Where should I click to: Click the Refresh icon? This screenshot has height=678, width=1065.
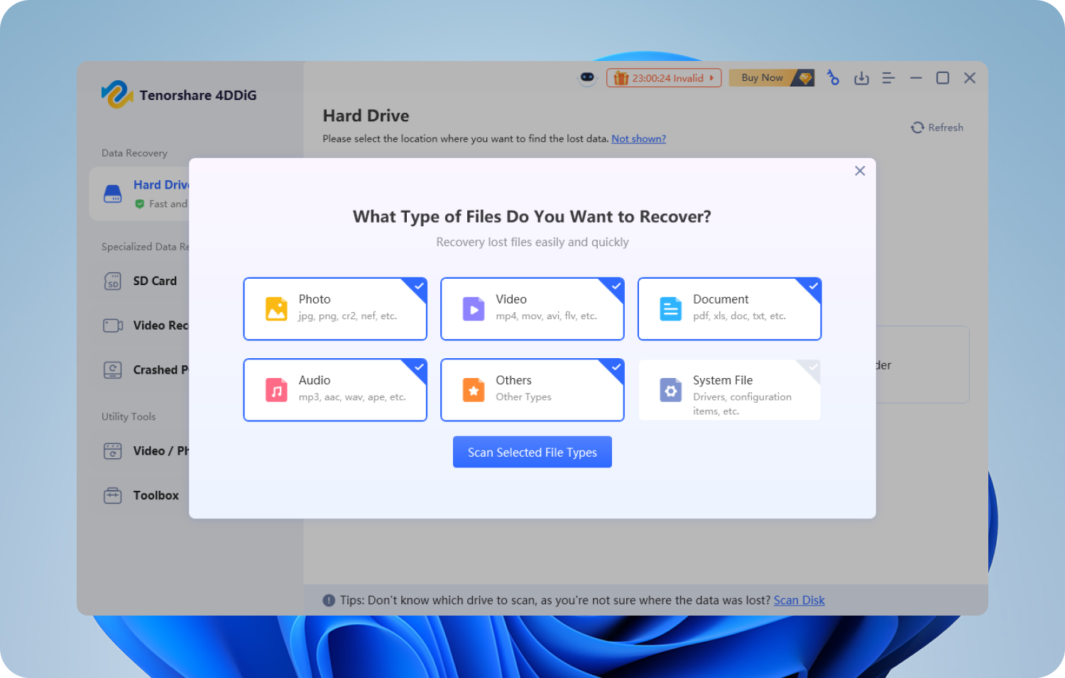(917, 128)
